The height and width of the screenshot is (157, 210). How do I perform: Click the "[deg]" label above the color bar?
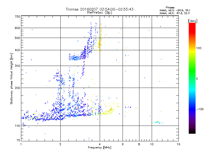193,21
